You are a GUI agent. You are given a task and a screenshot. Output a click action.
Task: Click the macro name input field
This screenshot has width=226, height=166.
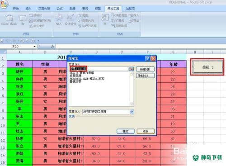click(99, 69)
